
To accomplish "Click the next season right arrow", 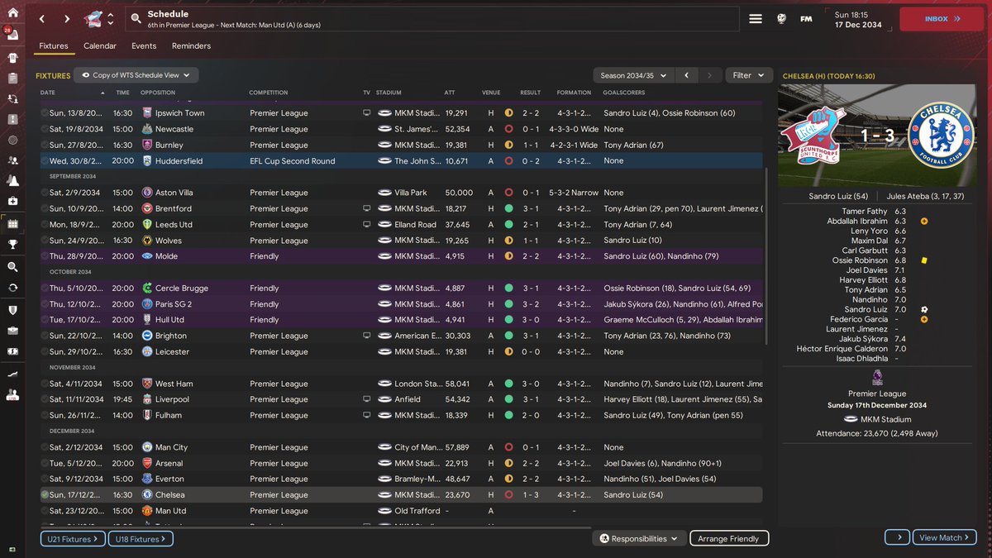I will point(709,75).
